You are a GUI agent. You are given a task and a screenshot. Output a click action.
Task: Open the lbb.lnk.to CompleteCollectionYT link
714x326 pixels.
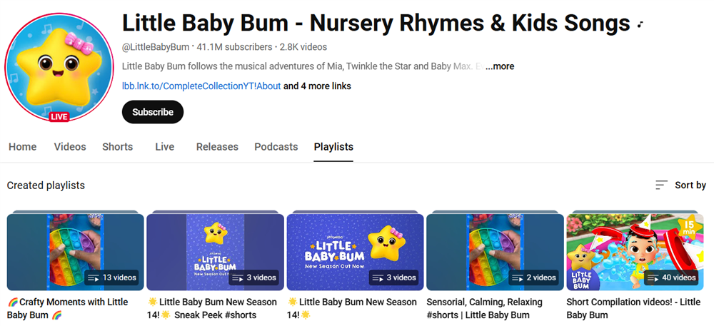tap(201, 86)
